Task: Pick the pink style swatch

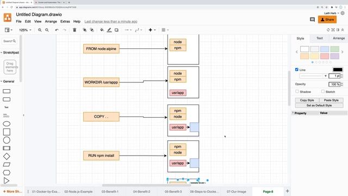Action: [325, 56]
